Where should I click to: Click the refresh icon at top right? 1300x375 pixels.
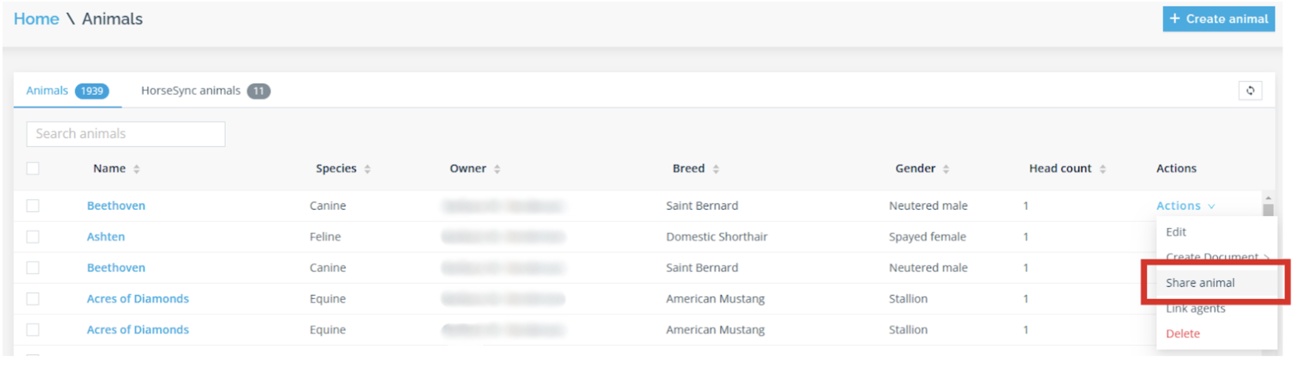pos(1250,91)
